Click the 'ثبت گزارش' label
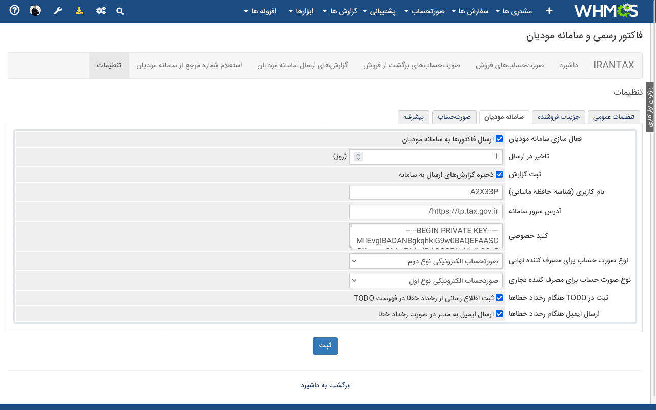 [524, 174]
